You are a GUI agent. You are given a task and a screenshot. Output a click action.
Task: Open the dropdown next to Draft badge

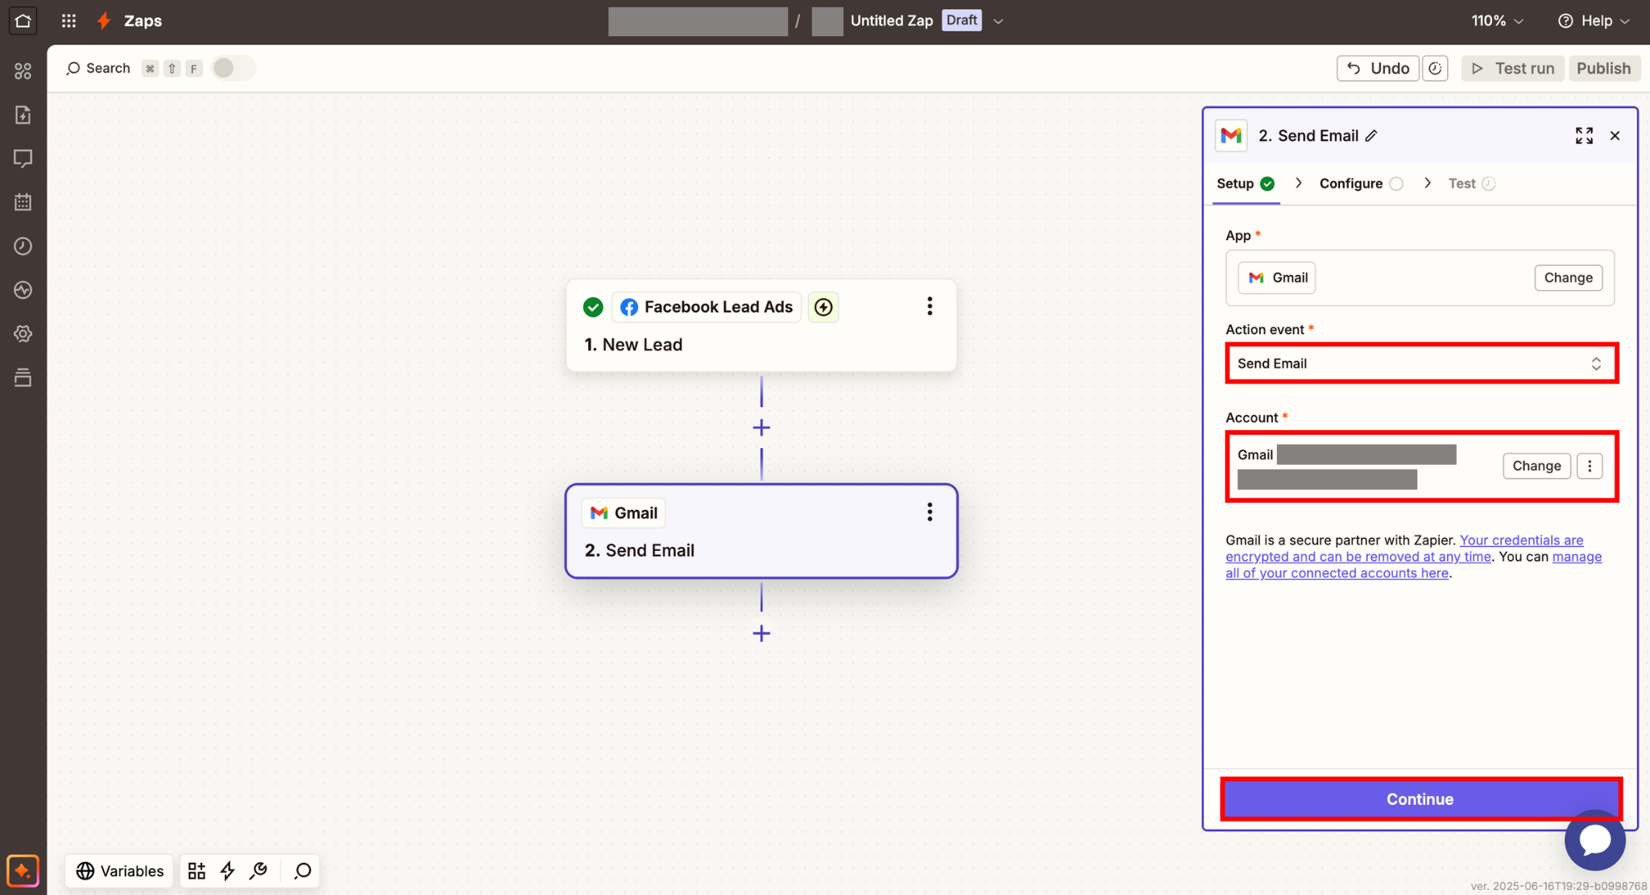[x=998, y=21]
